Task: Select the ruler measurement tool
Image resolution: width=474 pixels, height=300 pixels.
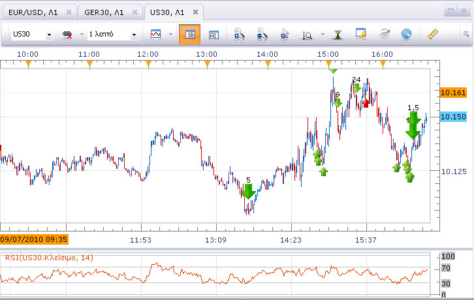Action: point(433,34)
